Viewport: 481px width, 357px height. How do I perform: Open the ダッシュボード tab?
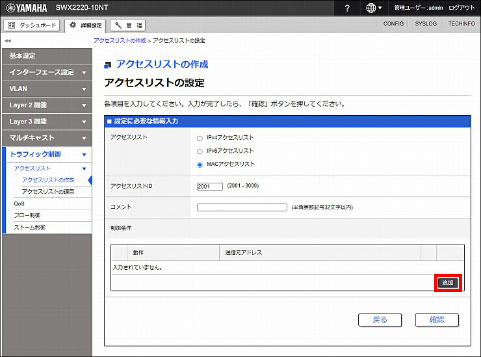click(x=32, y=25)
